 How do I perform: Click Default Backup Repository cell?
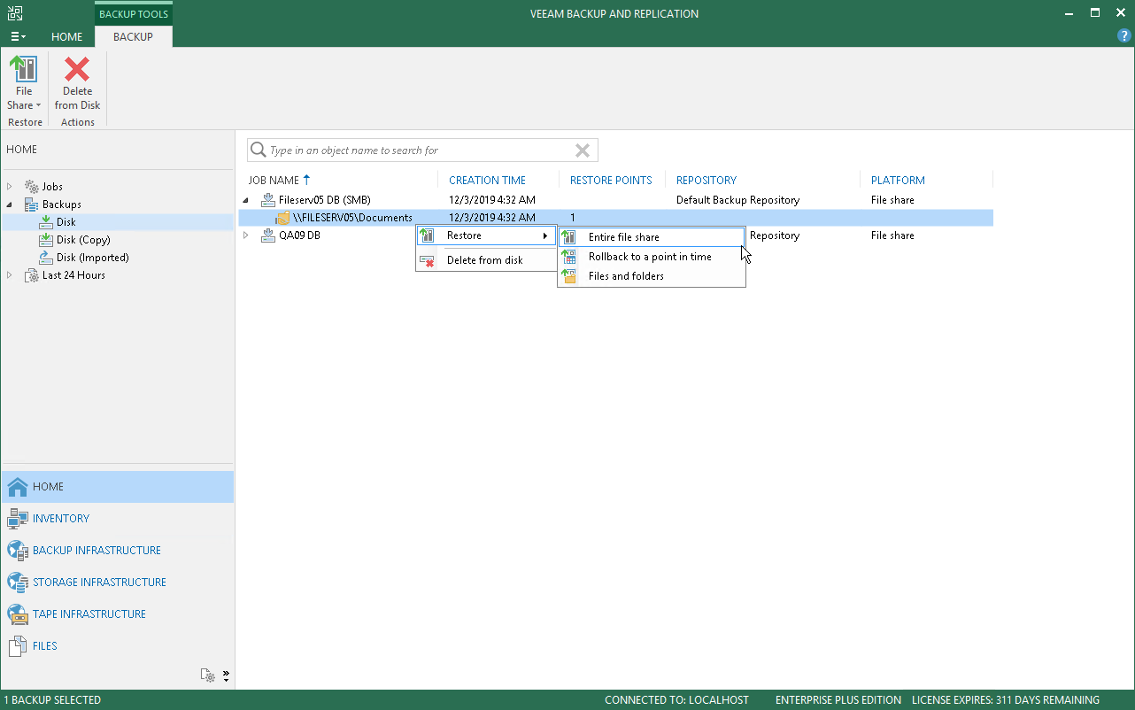click(737, 200)
